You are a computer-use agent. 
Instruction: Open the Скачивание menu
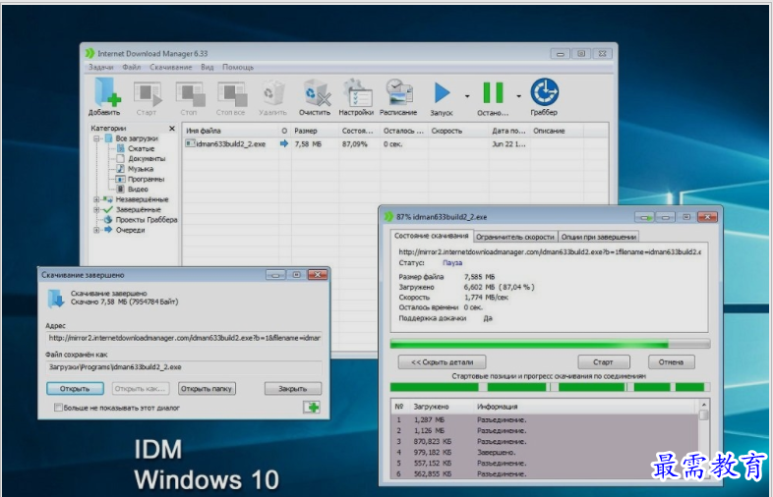pyautogui.click(x=170, y=67)
